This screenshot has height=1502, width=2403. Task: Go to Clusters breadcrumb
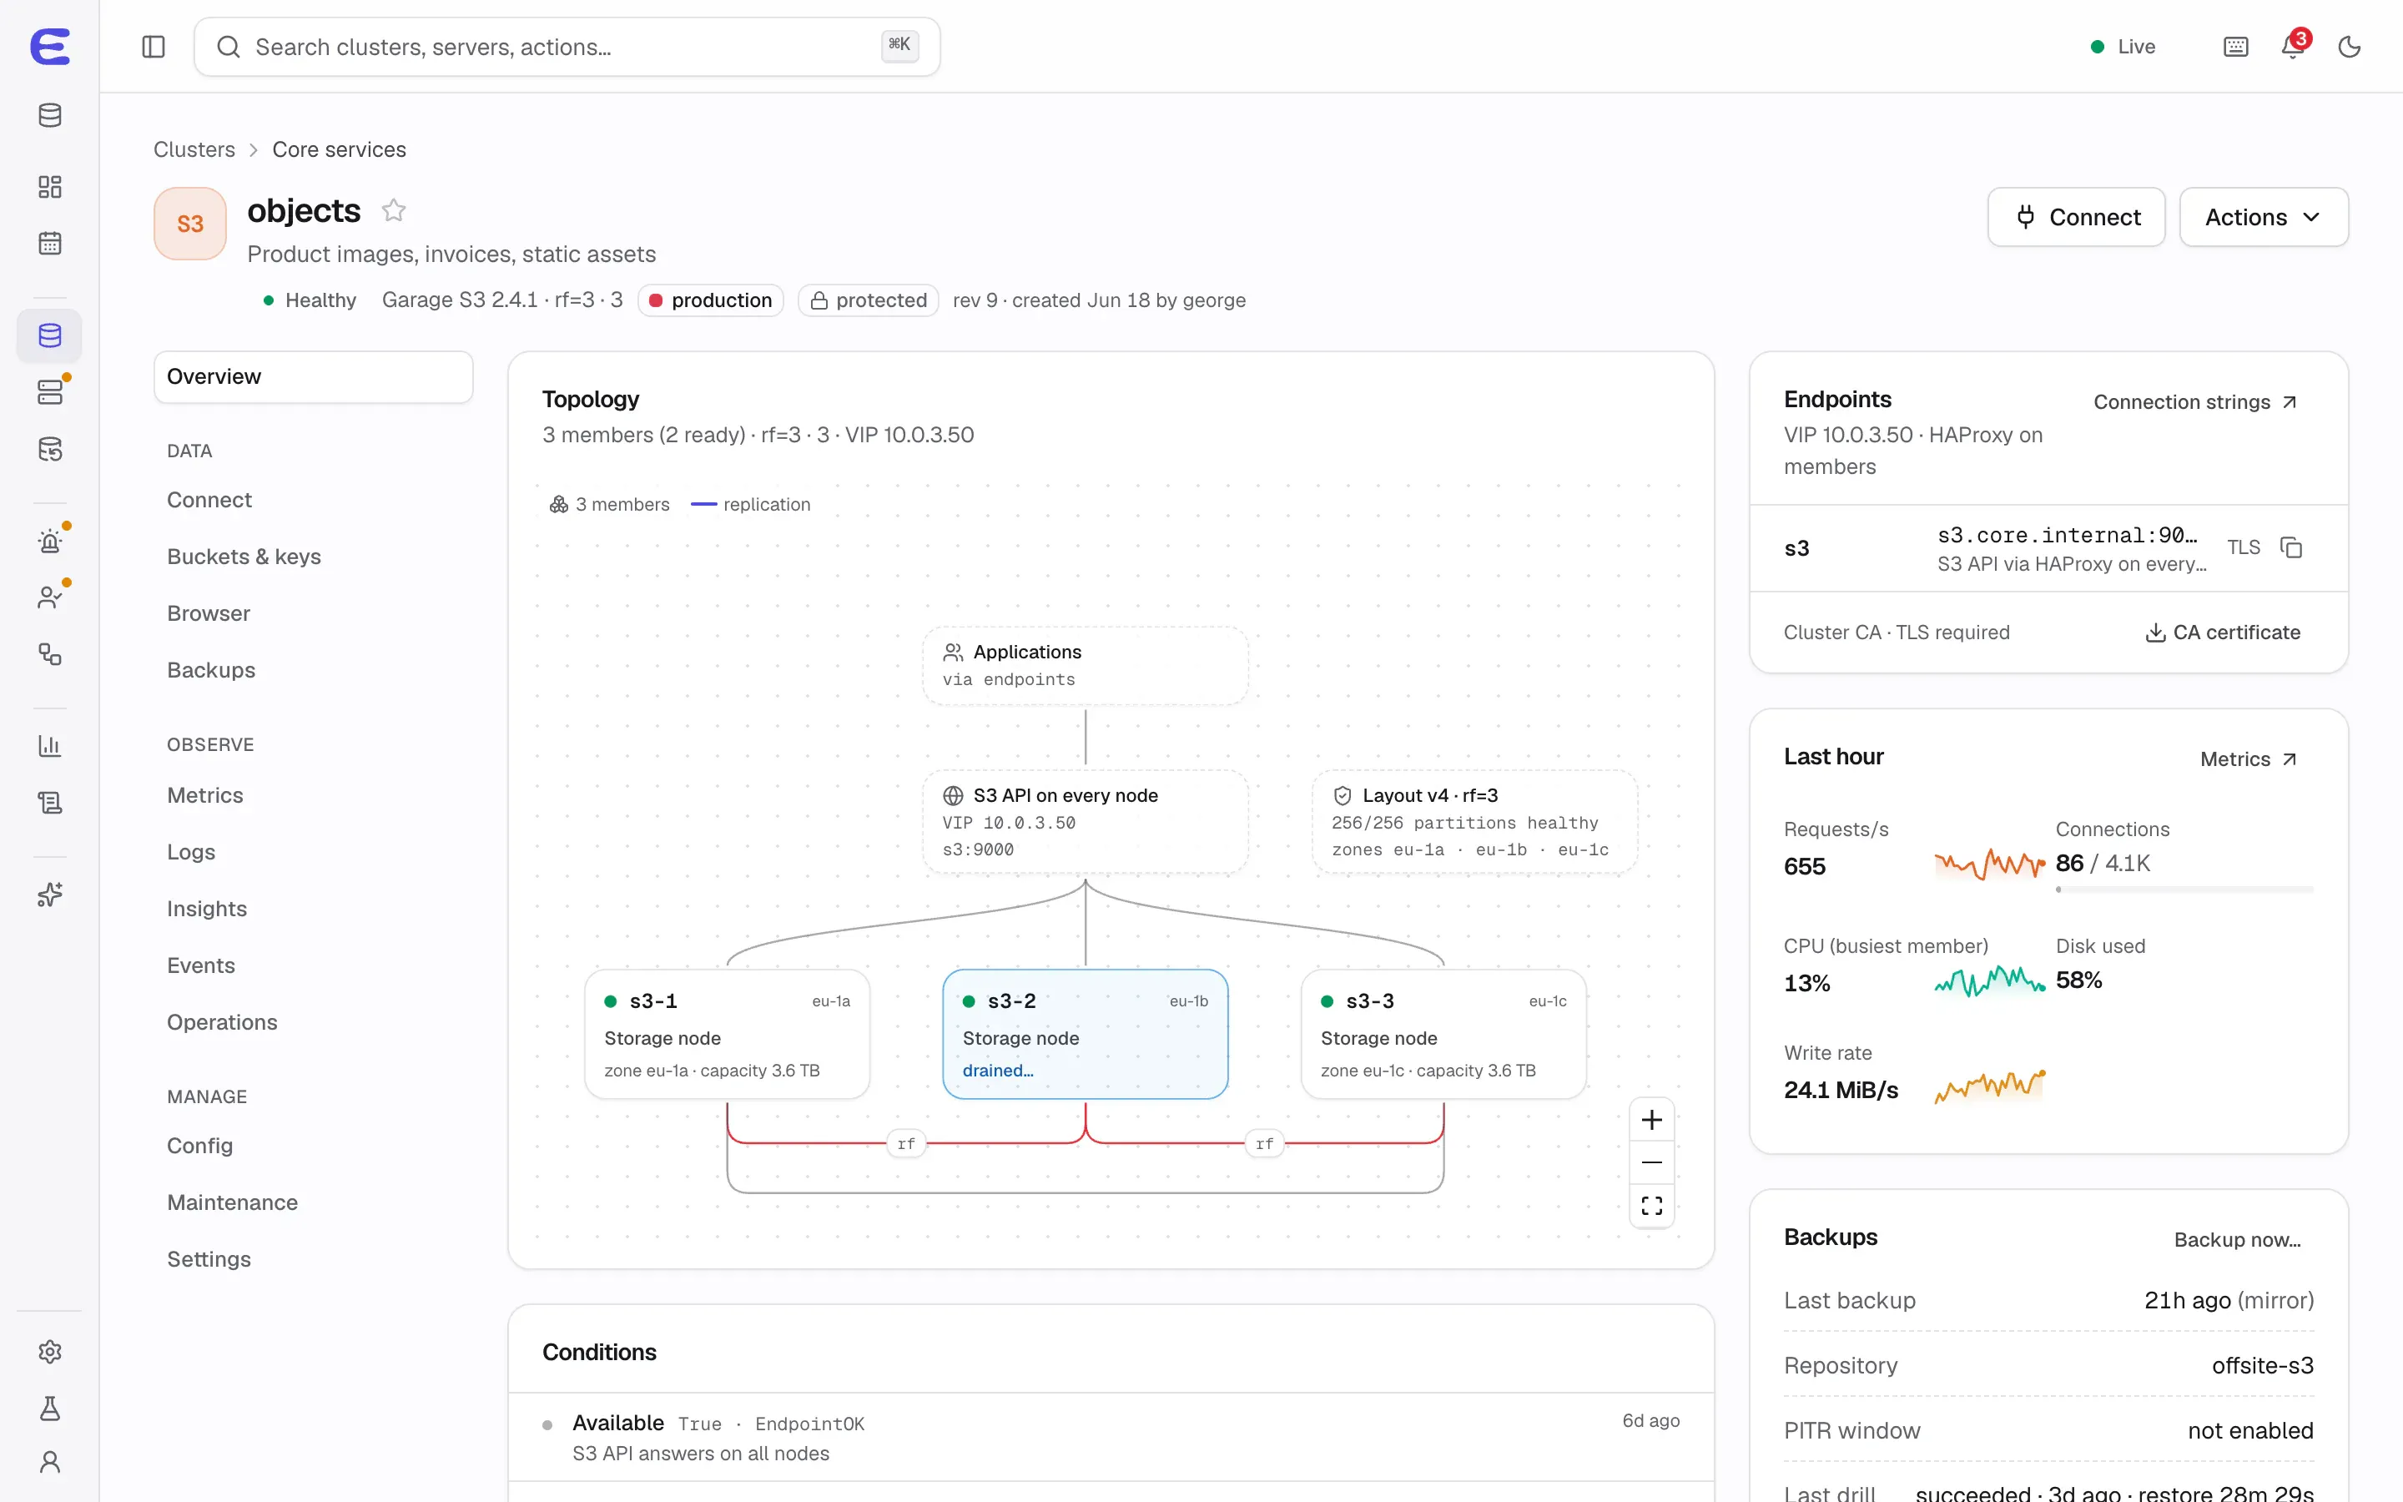click(194, 149)
